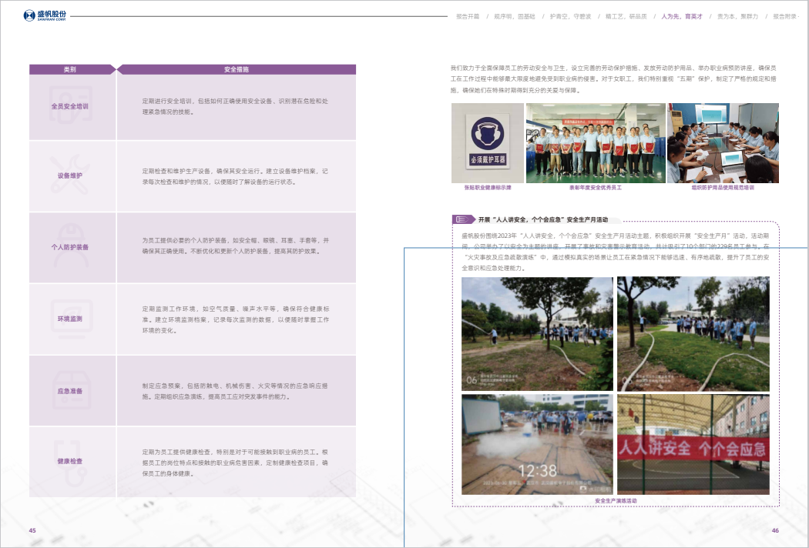The image size is (809, 548).
Task: Click the 盛帆股份 company logo
Action: pyautogui.click(x=45, y=15)
